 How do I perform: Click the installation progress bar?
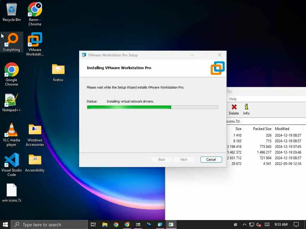(153, 107)
